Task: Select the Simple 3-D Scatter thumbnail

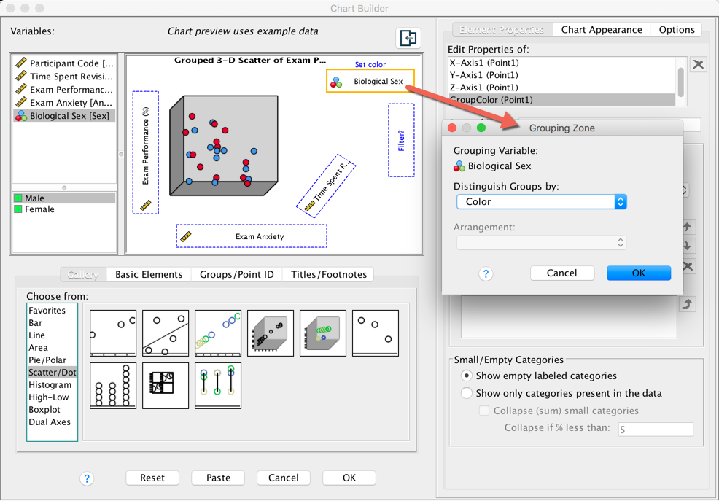Action: point(271,333)
